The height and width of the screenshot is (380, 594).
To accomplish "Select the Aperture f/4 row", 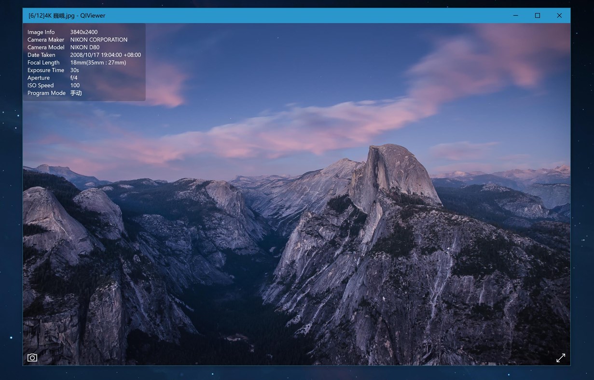I will pos(53,77).
